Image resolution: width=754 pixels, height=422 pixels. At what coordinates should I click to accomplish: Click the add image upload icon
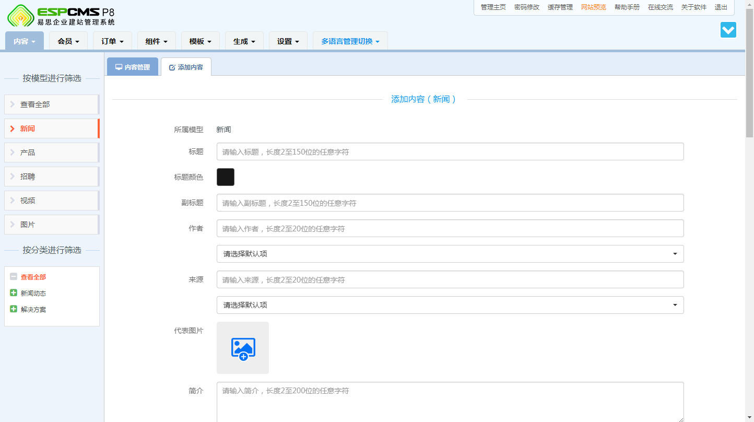pyautogui.click(x=243, y=348)
